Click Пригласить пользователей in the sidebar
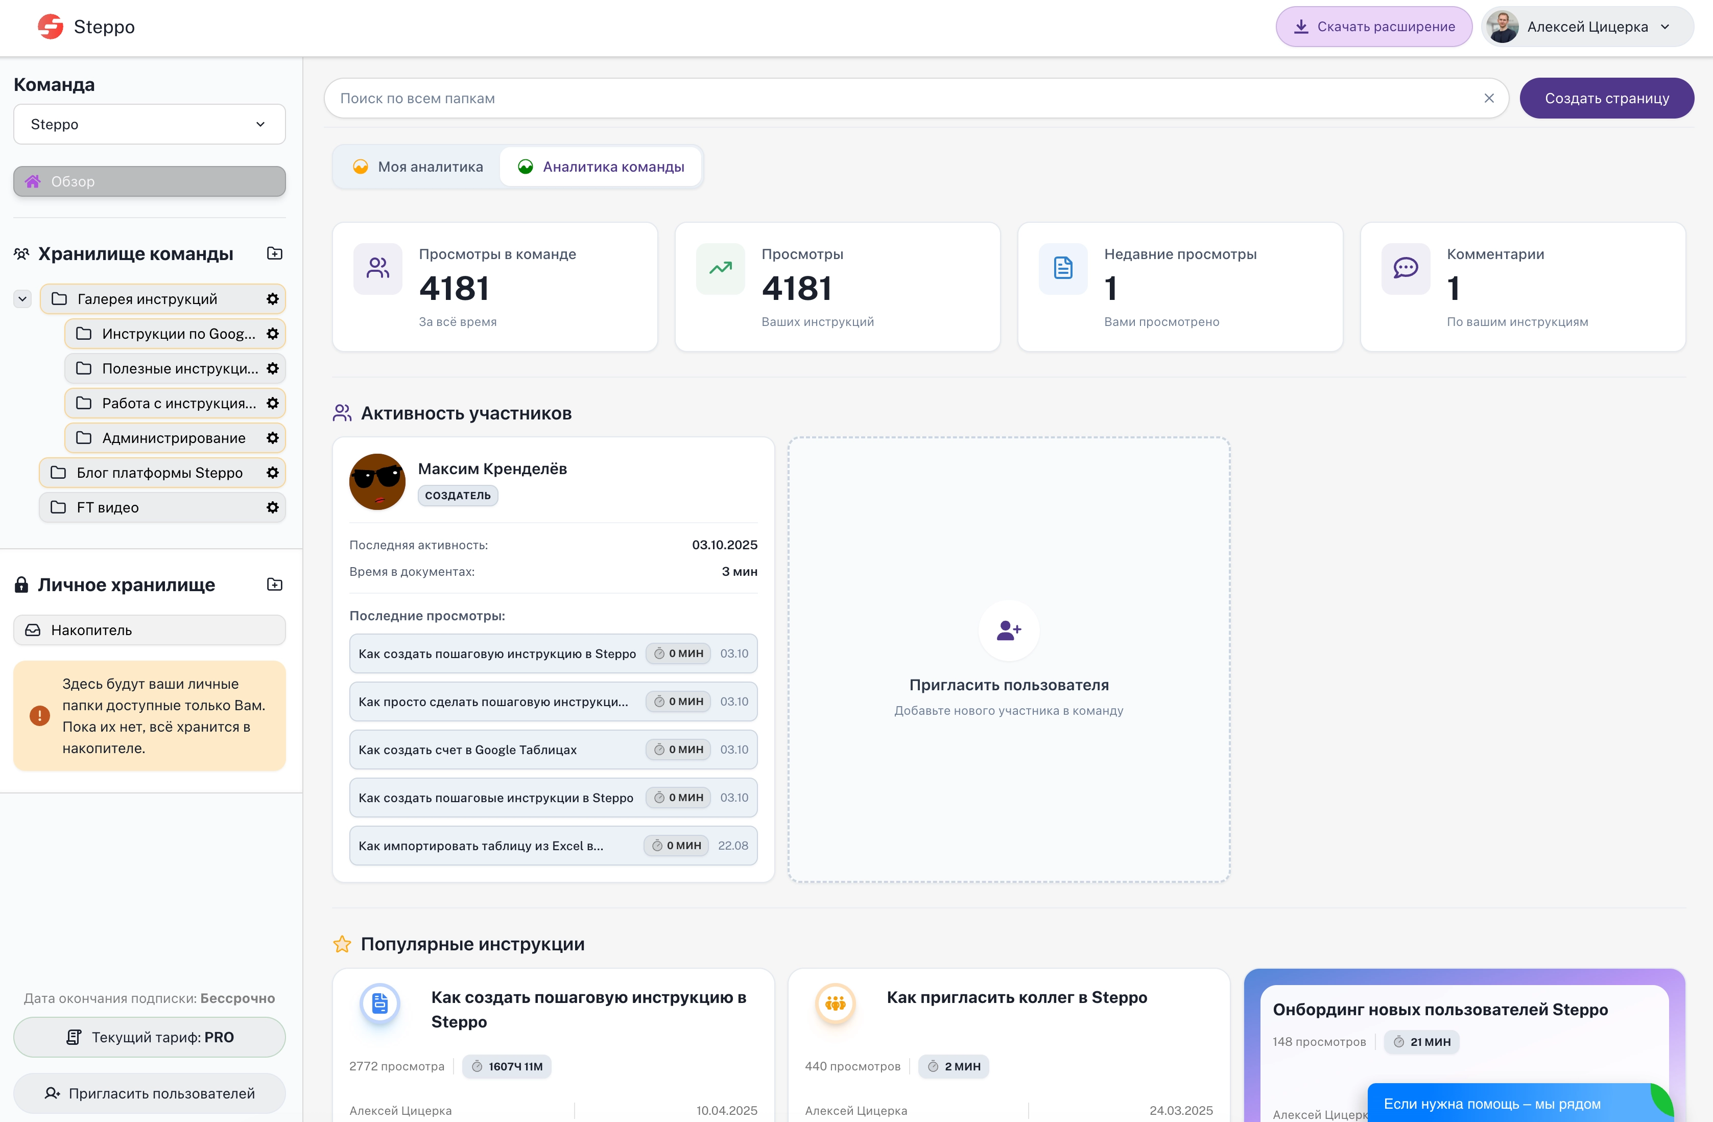 (149, 1093)
